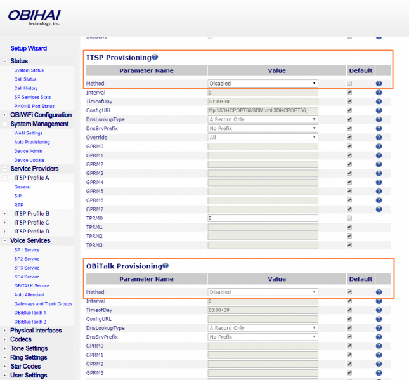Click help icon for ITSP GPRM4 row

[x=379, y=182]
